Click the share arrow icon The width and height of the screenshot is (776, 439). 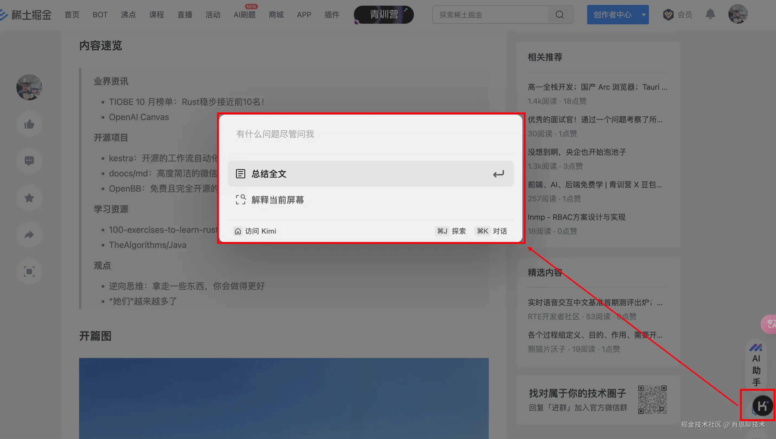tap(29, 235)
